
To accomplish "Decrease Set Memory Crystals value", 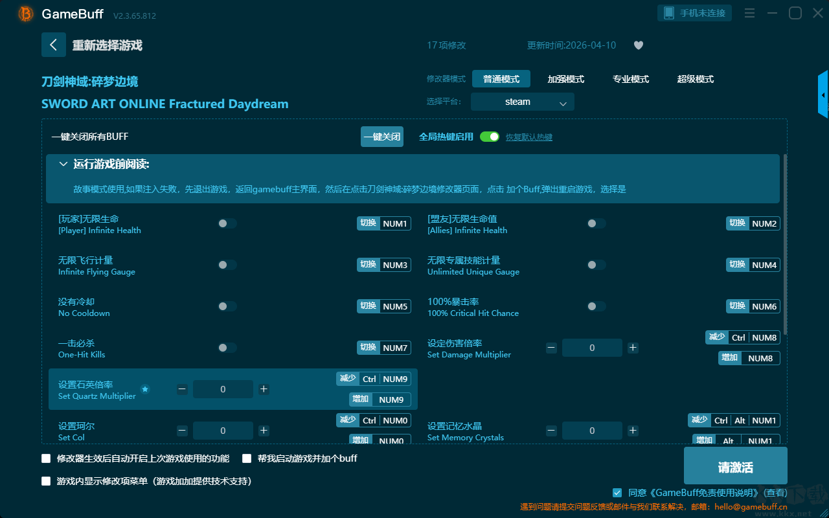I will [x=551, y=431].
